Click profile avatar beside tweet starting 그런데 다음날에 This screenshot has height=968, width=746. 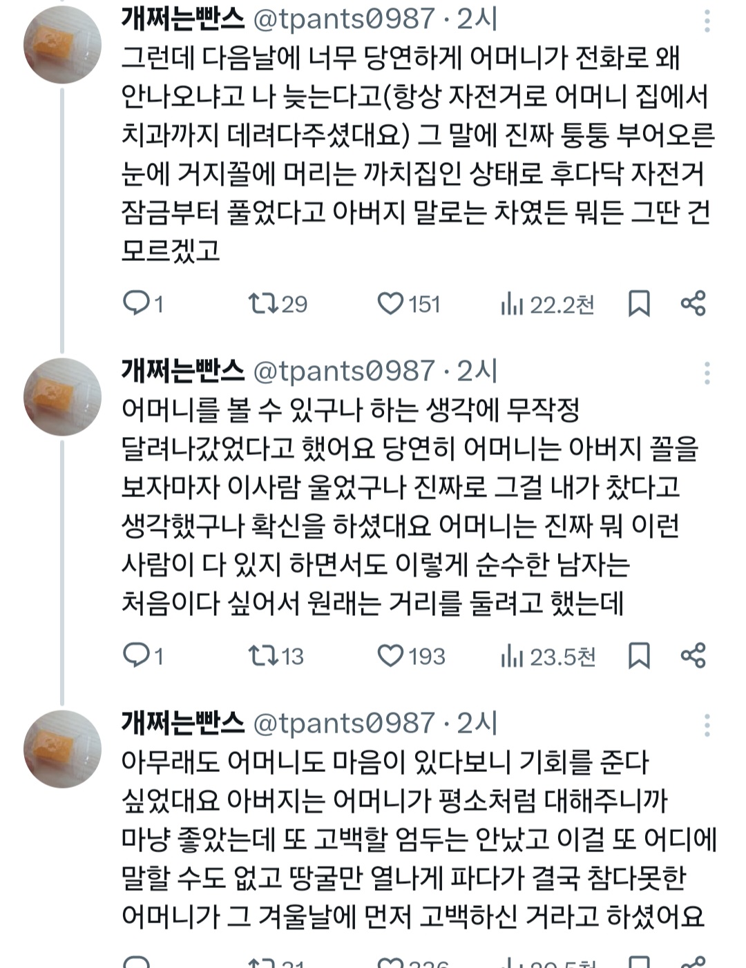coord(62,44)
